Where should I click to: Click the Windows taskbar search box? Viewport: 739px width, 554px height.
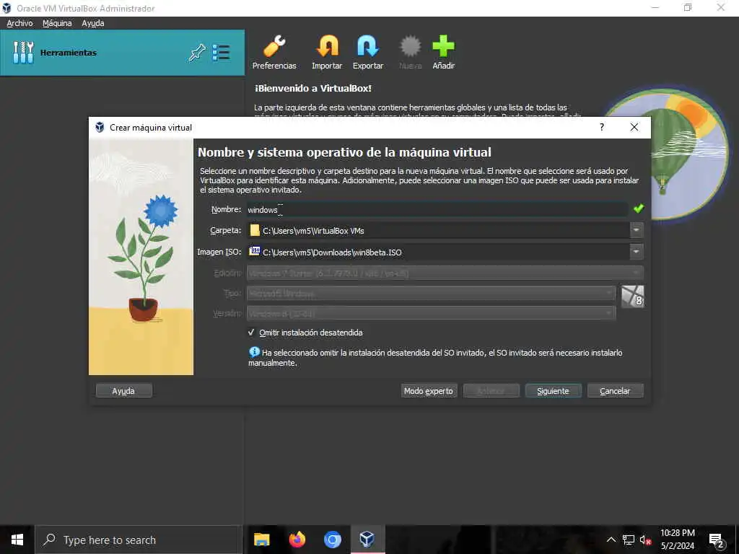pos(139,540)
